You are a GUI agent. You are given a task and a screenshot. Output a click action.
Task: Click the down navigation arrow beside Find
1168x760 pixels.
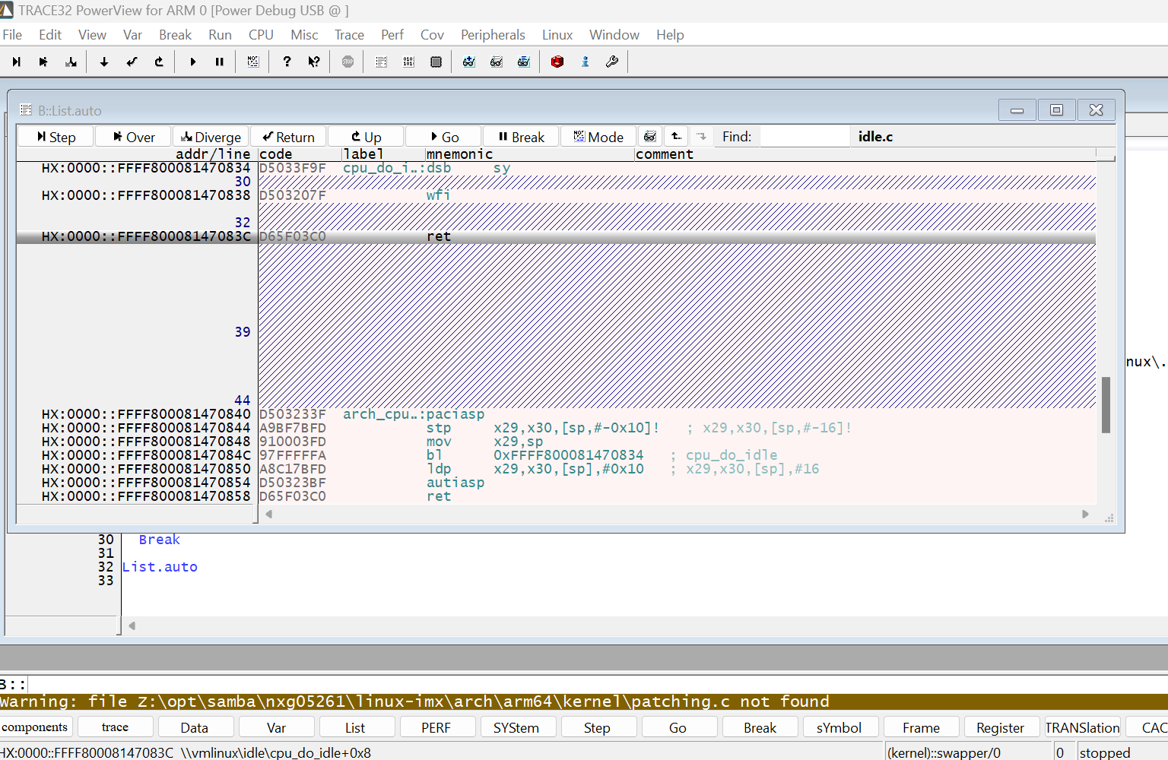click(x=700, y=136)
